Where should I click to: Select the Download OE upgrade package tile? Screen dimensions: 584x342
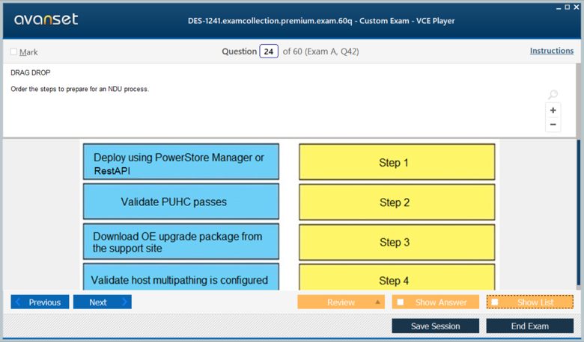[181, 242]
